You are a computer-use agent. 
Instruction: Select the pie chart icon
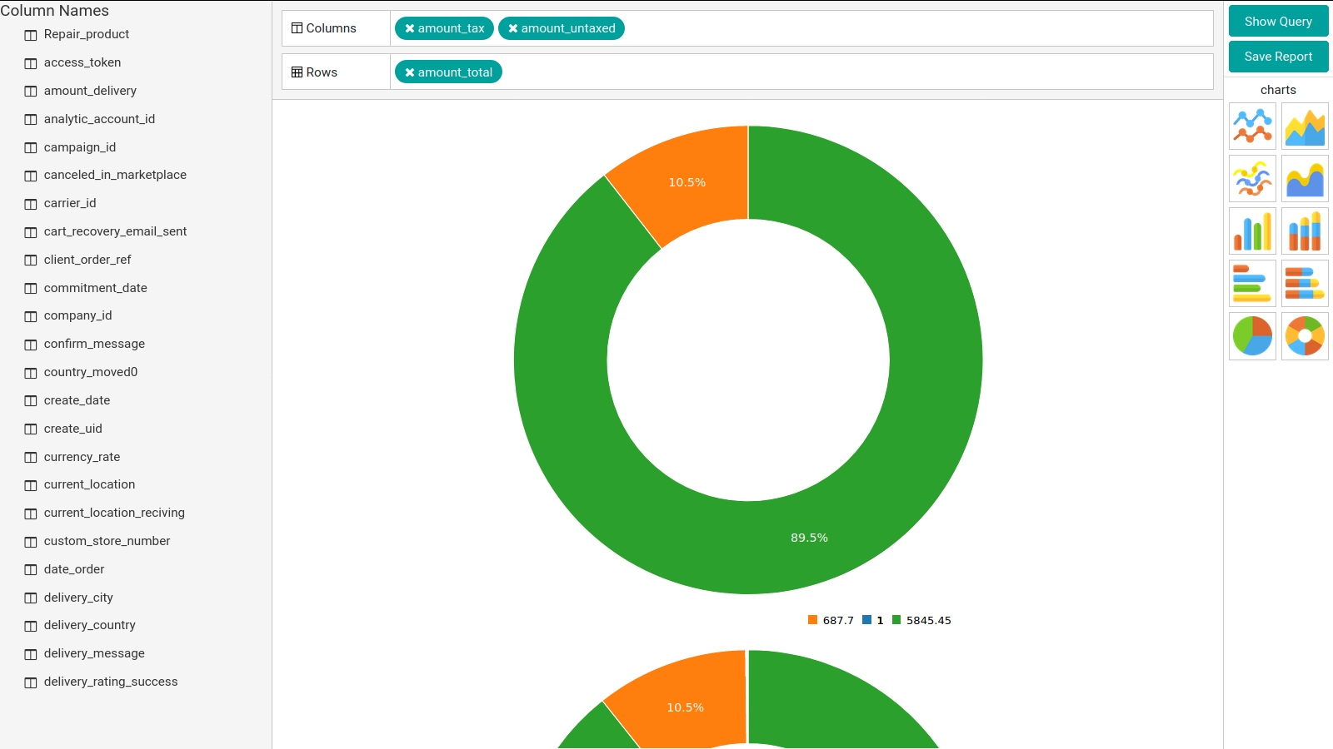[1252, 336]
